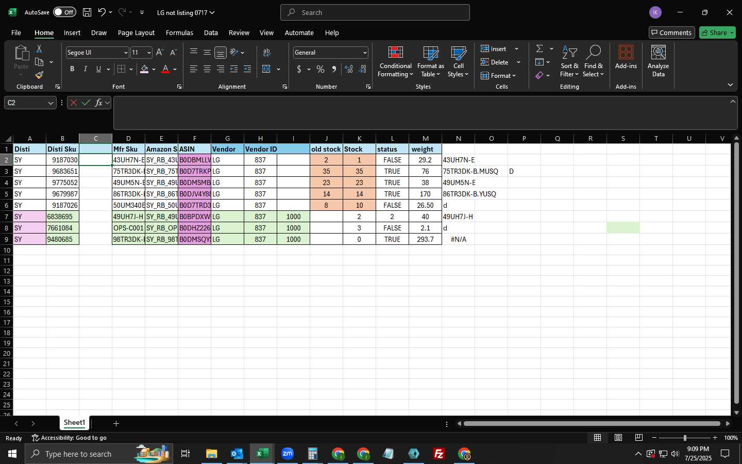
Task: Click Decrease Decimal icon
Action: point(362,69)
